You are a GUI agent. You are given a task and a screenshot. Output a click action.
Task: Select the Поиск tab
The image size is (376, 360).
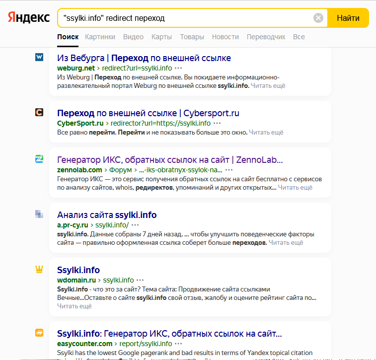point(68,37)
